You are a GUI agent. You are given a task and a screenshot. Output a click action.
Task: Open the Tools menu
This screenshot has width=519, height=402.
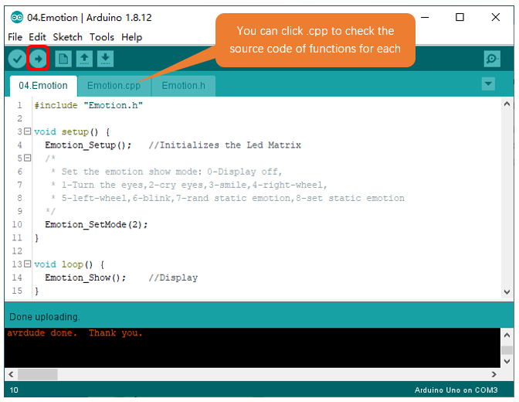click(x=102, y=37)
